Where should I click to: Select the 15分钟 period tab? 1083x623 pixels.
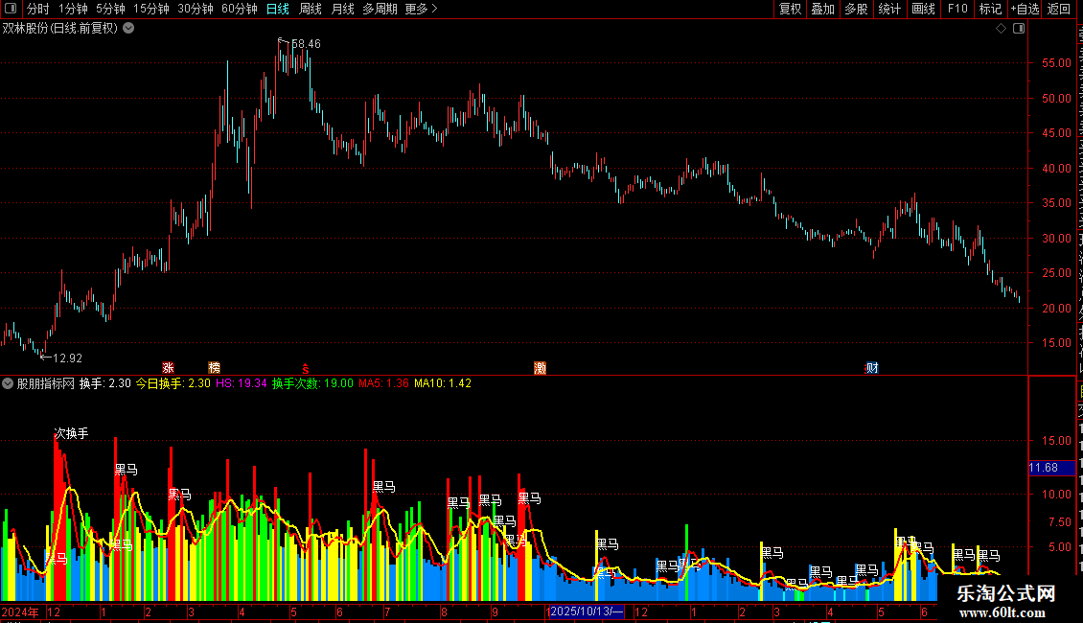(x=151, y=9)
